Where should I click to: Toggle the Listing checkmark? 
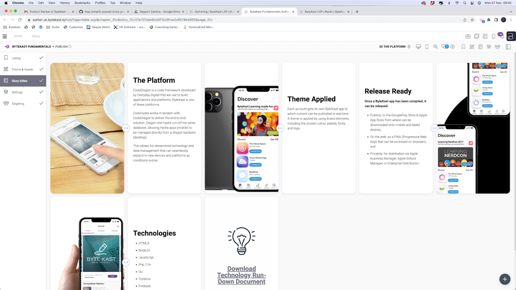[x=41, y=58]
